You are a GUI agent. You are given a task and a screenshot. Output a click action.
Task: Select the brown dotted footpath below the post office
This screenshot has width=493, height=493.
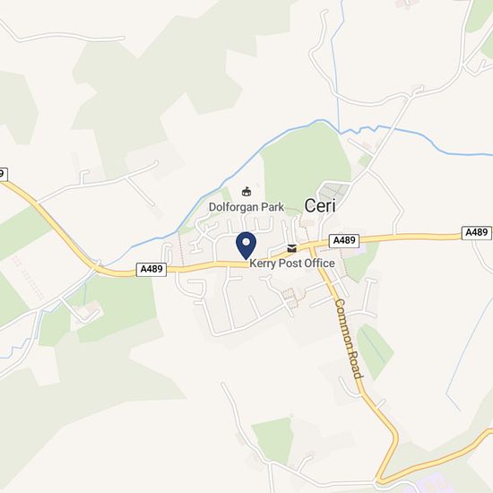293,297
